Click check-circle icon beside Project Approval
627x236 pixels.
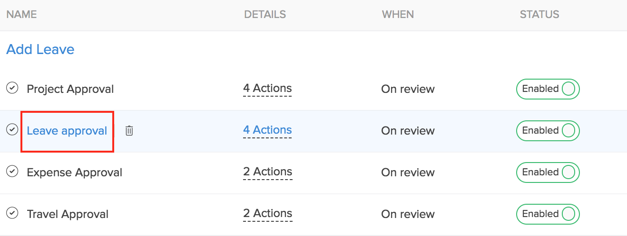[x=12, y=88]
